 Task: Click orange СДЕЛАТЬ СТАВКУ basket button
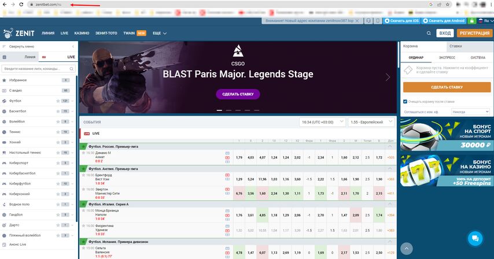tap(447, 87)
